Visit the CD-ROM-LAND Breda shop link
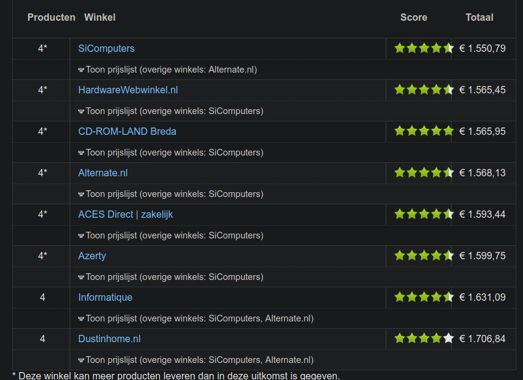The height and width of the screenshot is (380, 523). 127,132
